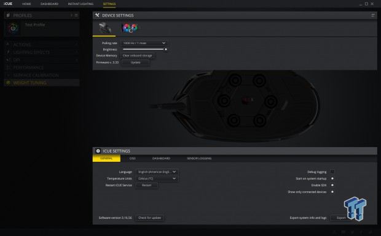Select the Settings top menu
Image resolution: width=381 pixels, height=236 pixels.
[109, 4]
